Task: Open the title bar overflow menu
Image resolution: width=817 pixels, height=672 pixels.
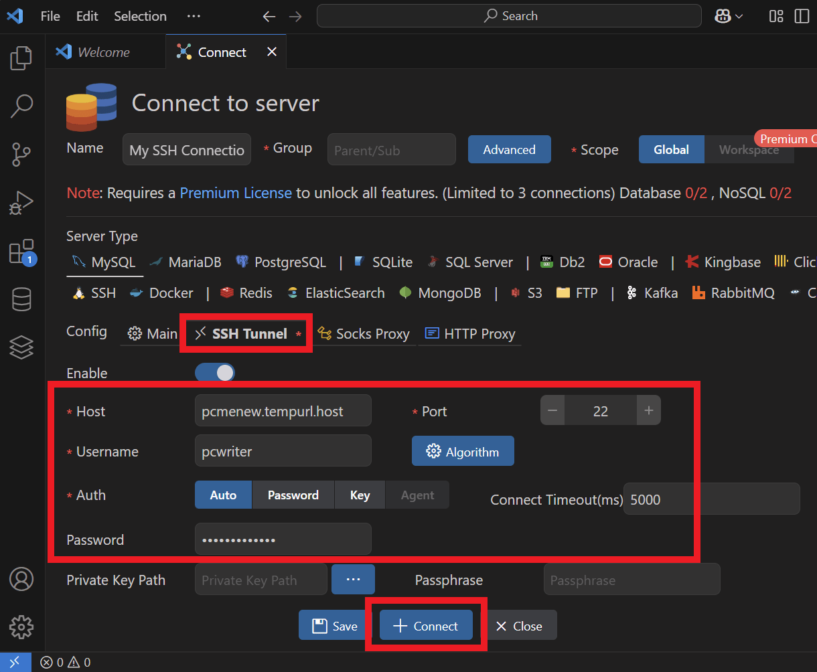Action: click(x=194, y=16)
